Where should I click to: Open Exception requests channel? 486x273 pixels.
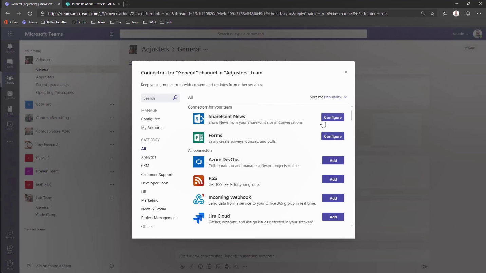click(x=52, y=85)
